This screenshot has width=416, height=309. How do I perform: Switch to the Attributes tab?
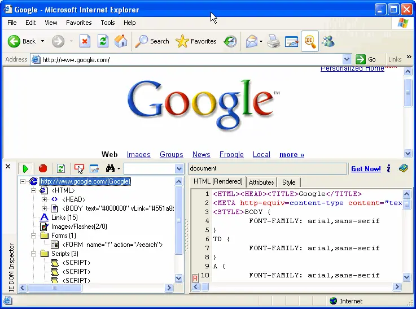tap(261, 182)
